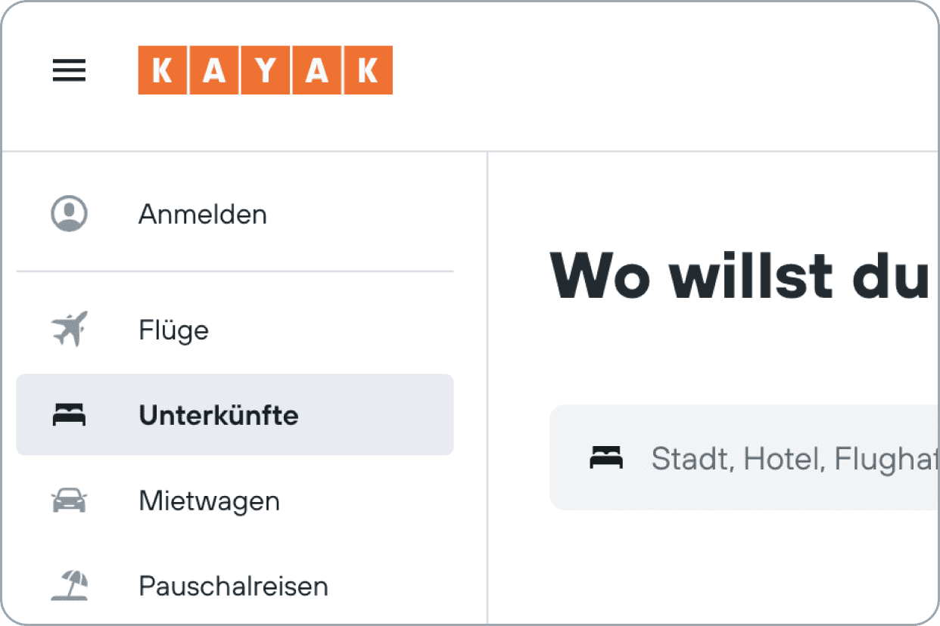This screenshot has height=626, width=940.
Task: Click the profile avatar icon beside Anmelden
Action: (x=69, y=214)
